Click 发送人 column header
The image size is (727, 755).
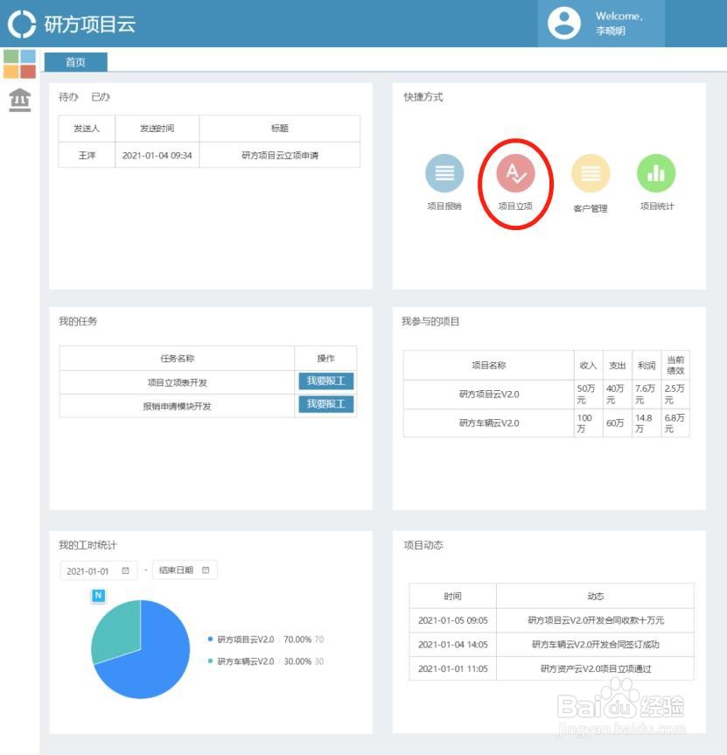click(x=87, y=128)
